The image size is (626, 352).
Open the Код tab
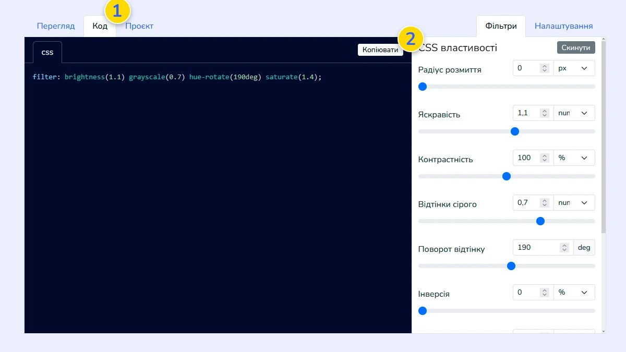click(100, 26)
